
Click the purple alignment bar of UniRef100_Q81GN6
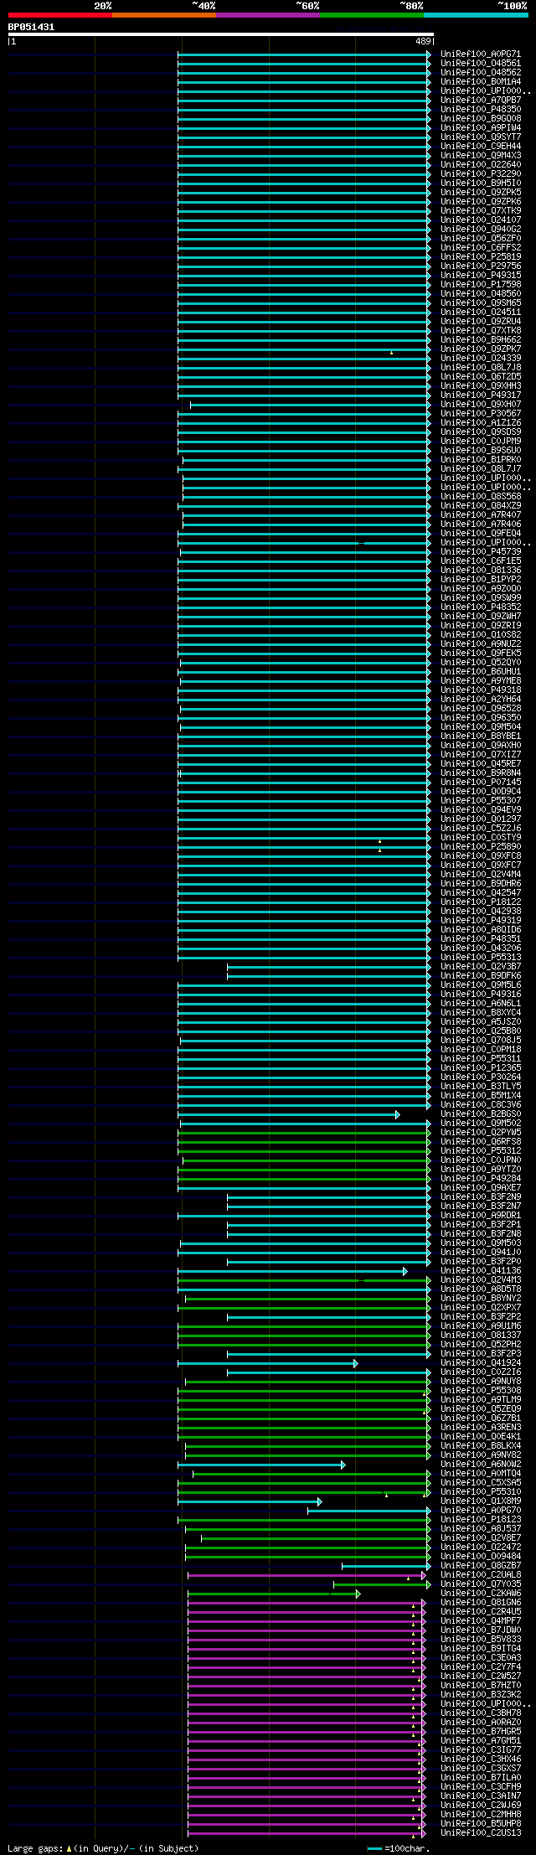pyautogui.click(x=307, y=1603)
